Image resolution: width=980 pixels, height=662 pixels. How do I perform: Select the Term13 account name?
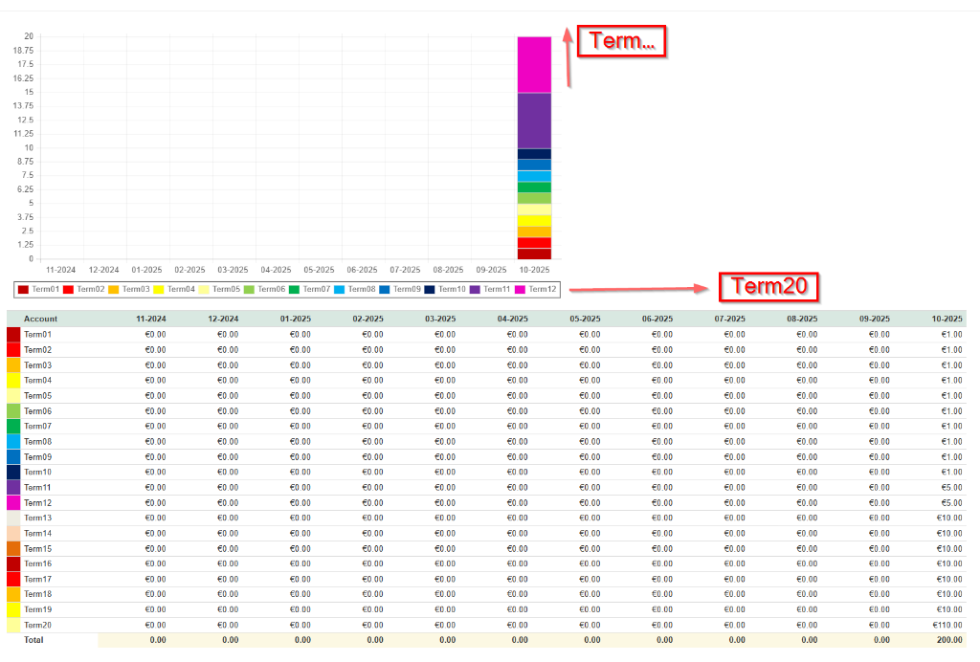pos(38,518)
